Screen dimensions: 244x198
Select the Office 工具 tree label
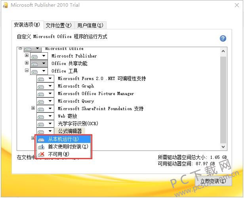point(65,71)
